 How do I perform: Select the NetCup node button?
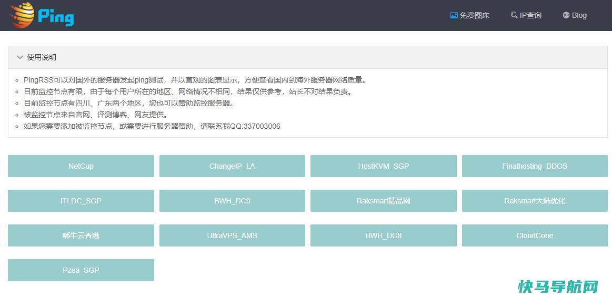pos(81,166)
